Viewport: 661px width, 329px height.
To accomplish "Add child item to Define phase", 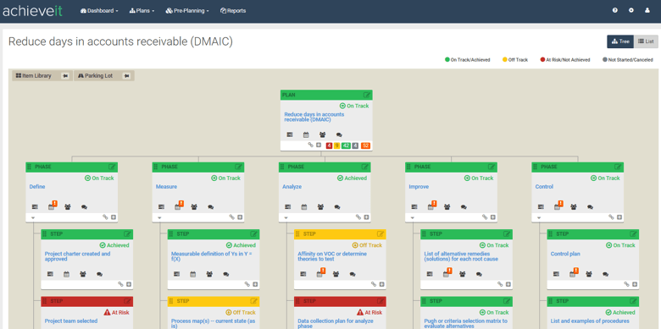I will pyautogui.click(x=114, y=217).
